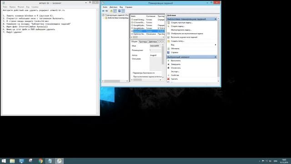Click Включить журнал всех заданий action

tap(184, 37)
